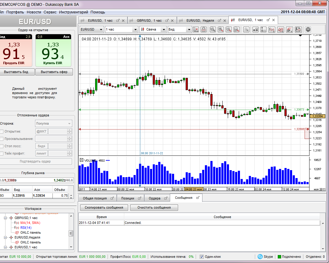Zoom in on the chart
Viewport: 329px width, 263px height.
[x=221, y=29]
